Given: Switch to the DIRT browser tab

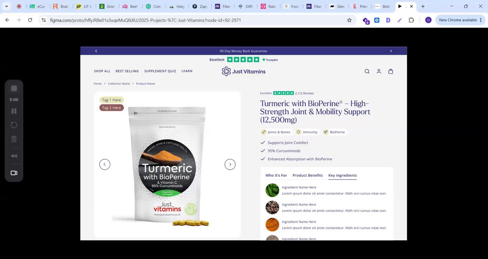Looking at the screenshot, I should coord(246,6).
